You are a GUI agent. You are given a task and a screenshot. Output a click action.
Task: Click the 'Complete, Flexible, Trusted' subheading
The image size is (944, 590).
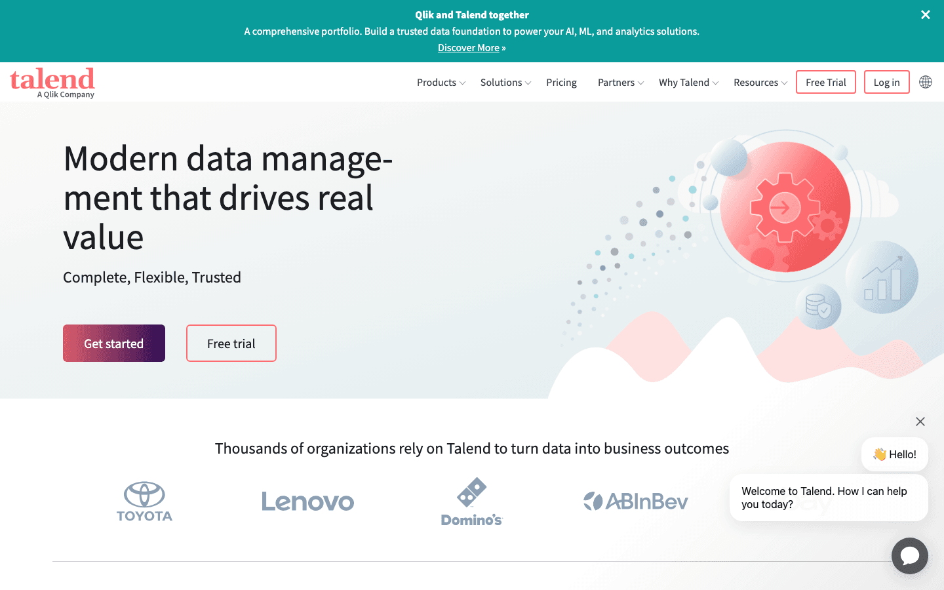tap(152, 277)
